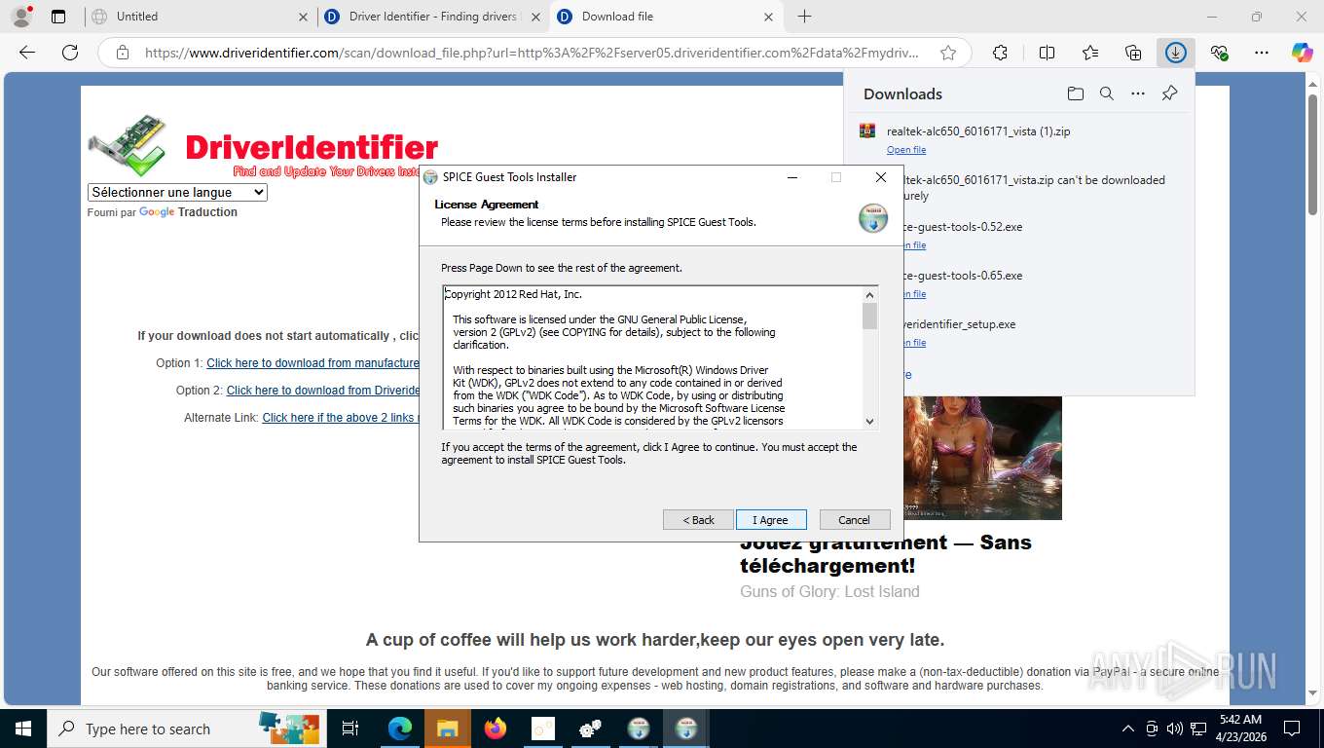The image size is (1324, 748).
Task: Click the Back button in installer
Action: coord(698,520)
